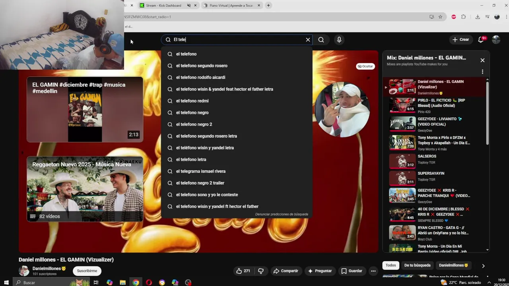Open Danielmillones channel avatar
This screenshot has height=286, width=509.
pyautogui.click(x=24, y=271)
